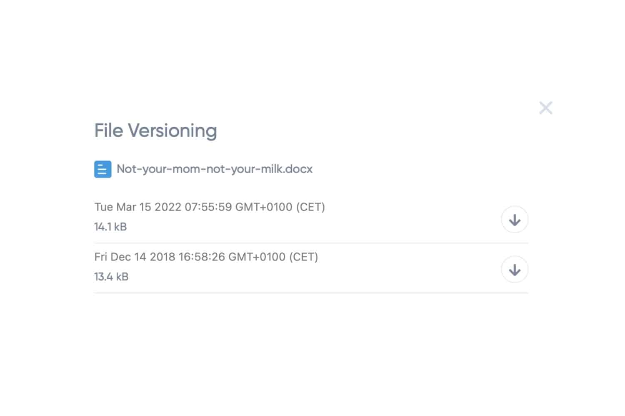Click GMT+0100 text in the 2022 entry
This screenshot has height=416, width=625.
click(264, 207)
